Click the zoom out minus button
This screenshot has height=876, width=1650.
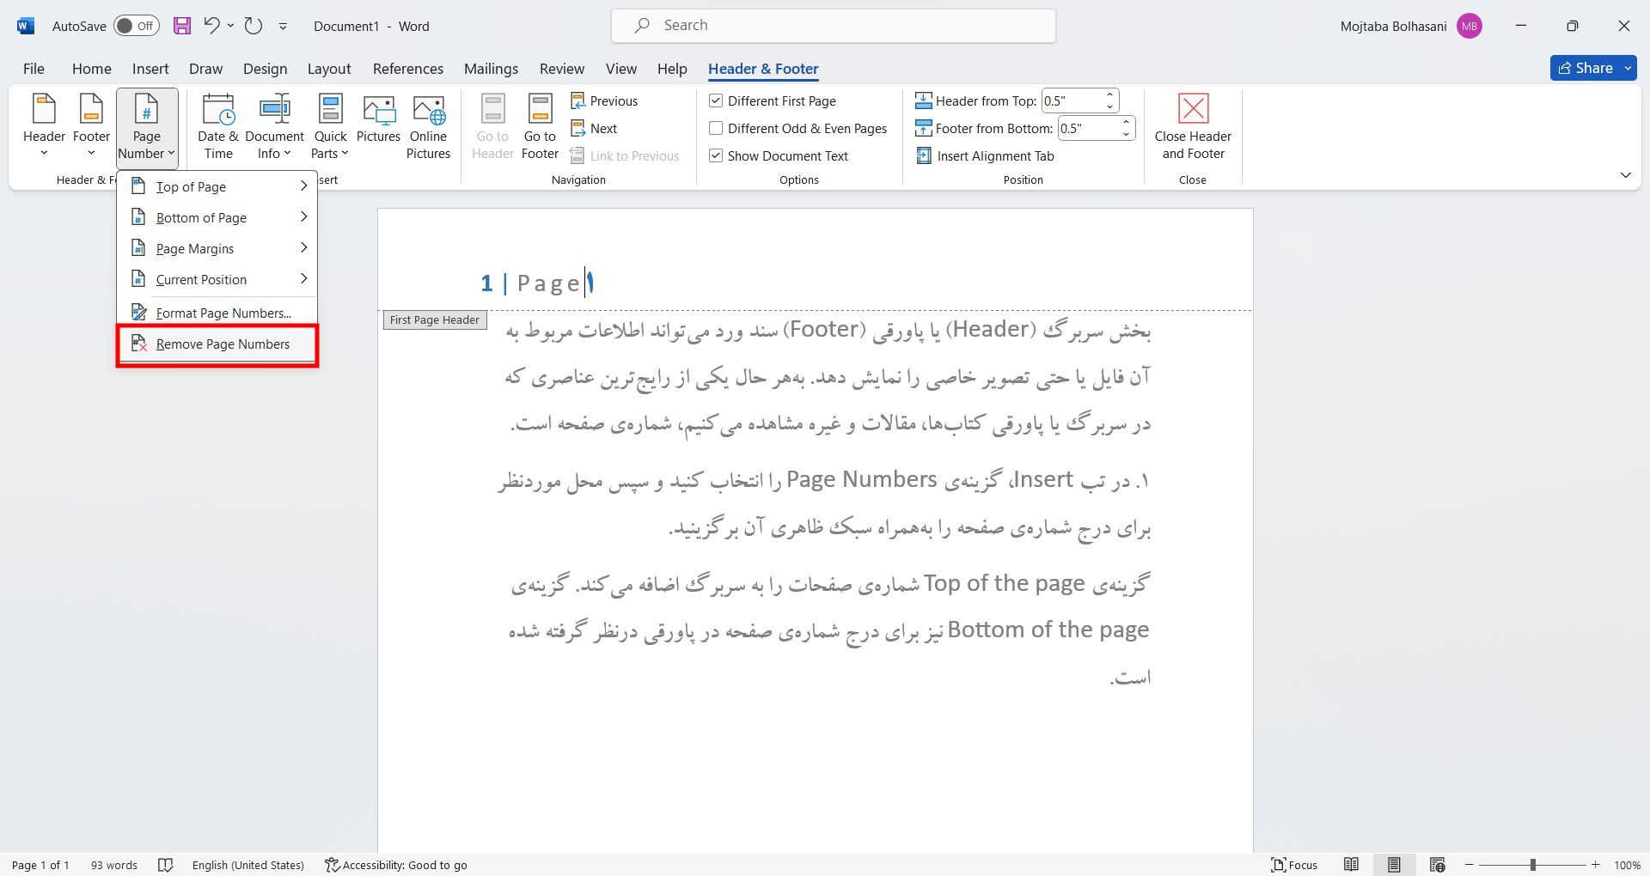click(1470, 865)
